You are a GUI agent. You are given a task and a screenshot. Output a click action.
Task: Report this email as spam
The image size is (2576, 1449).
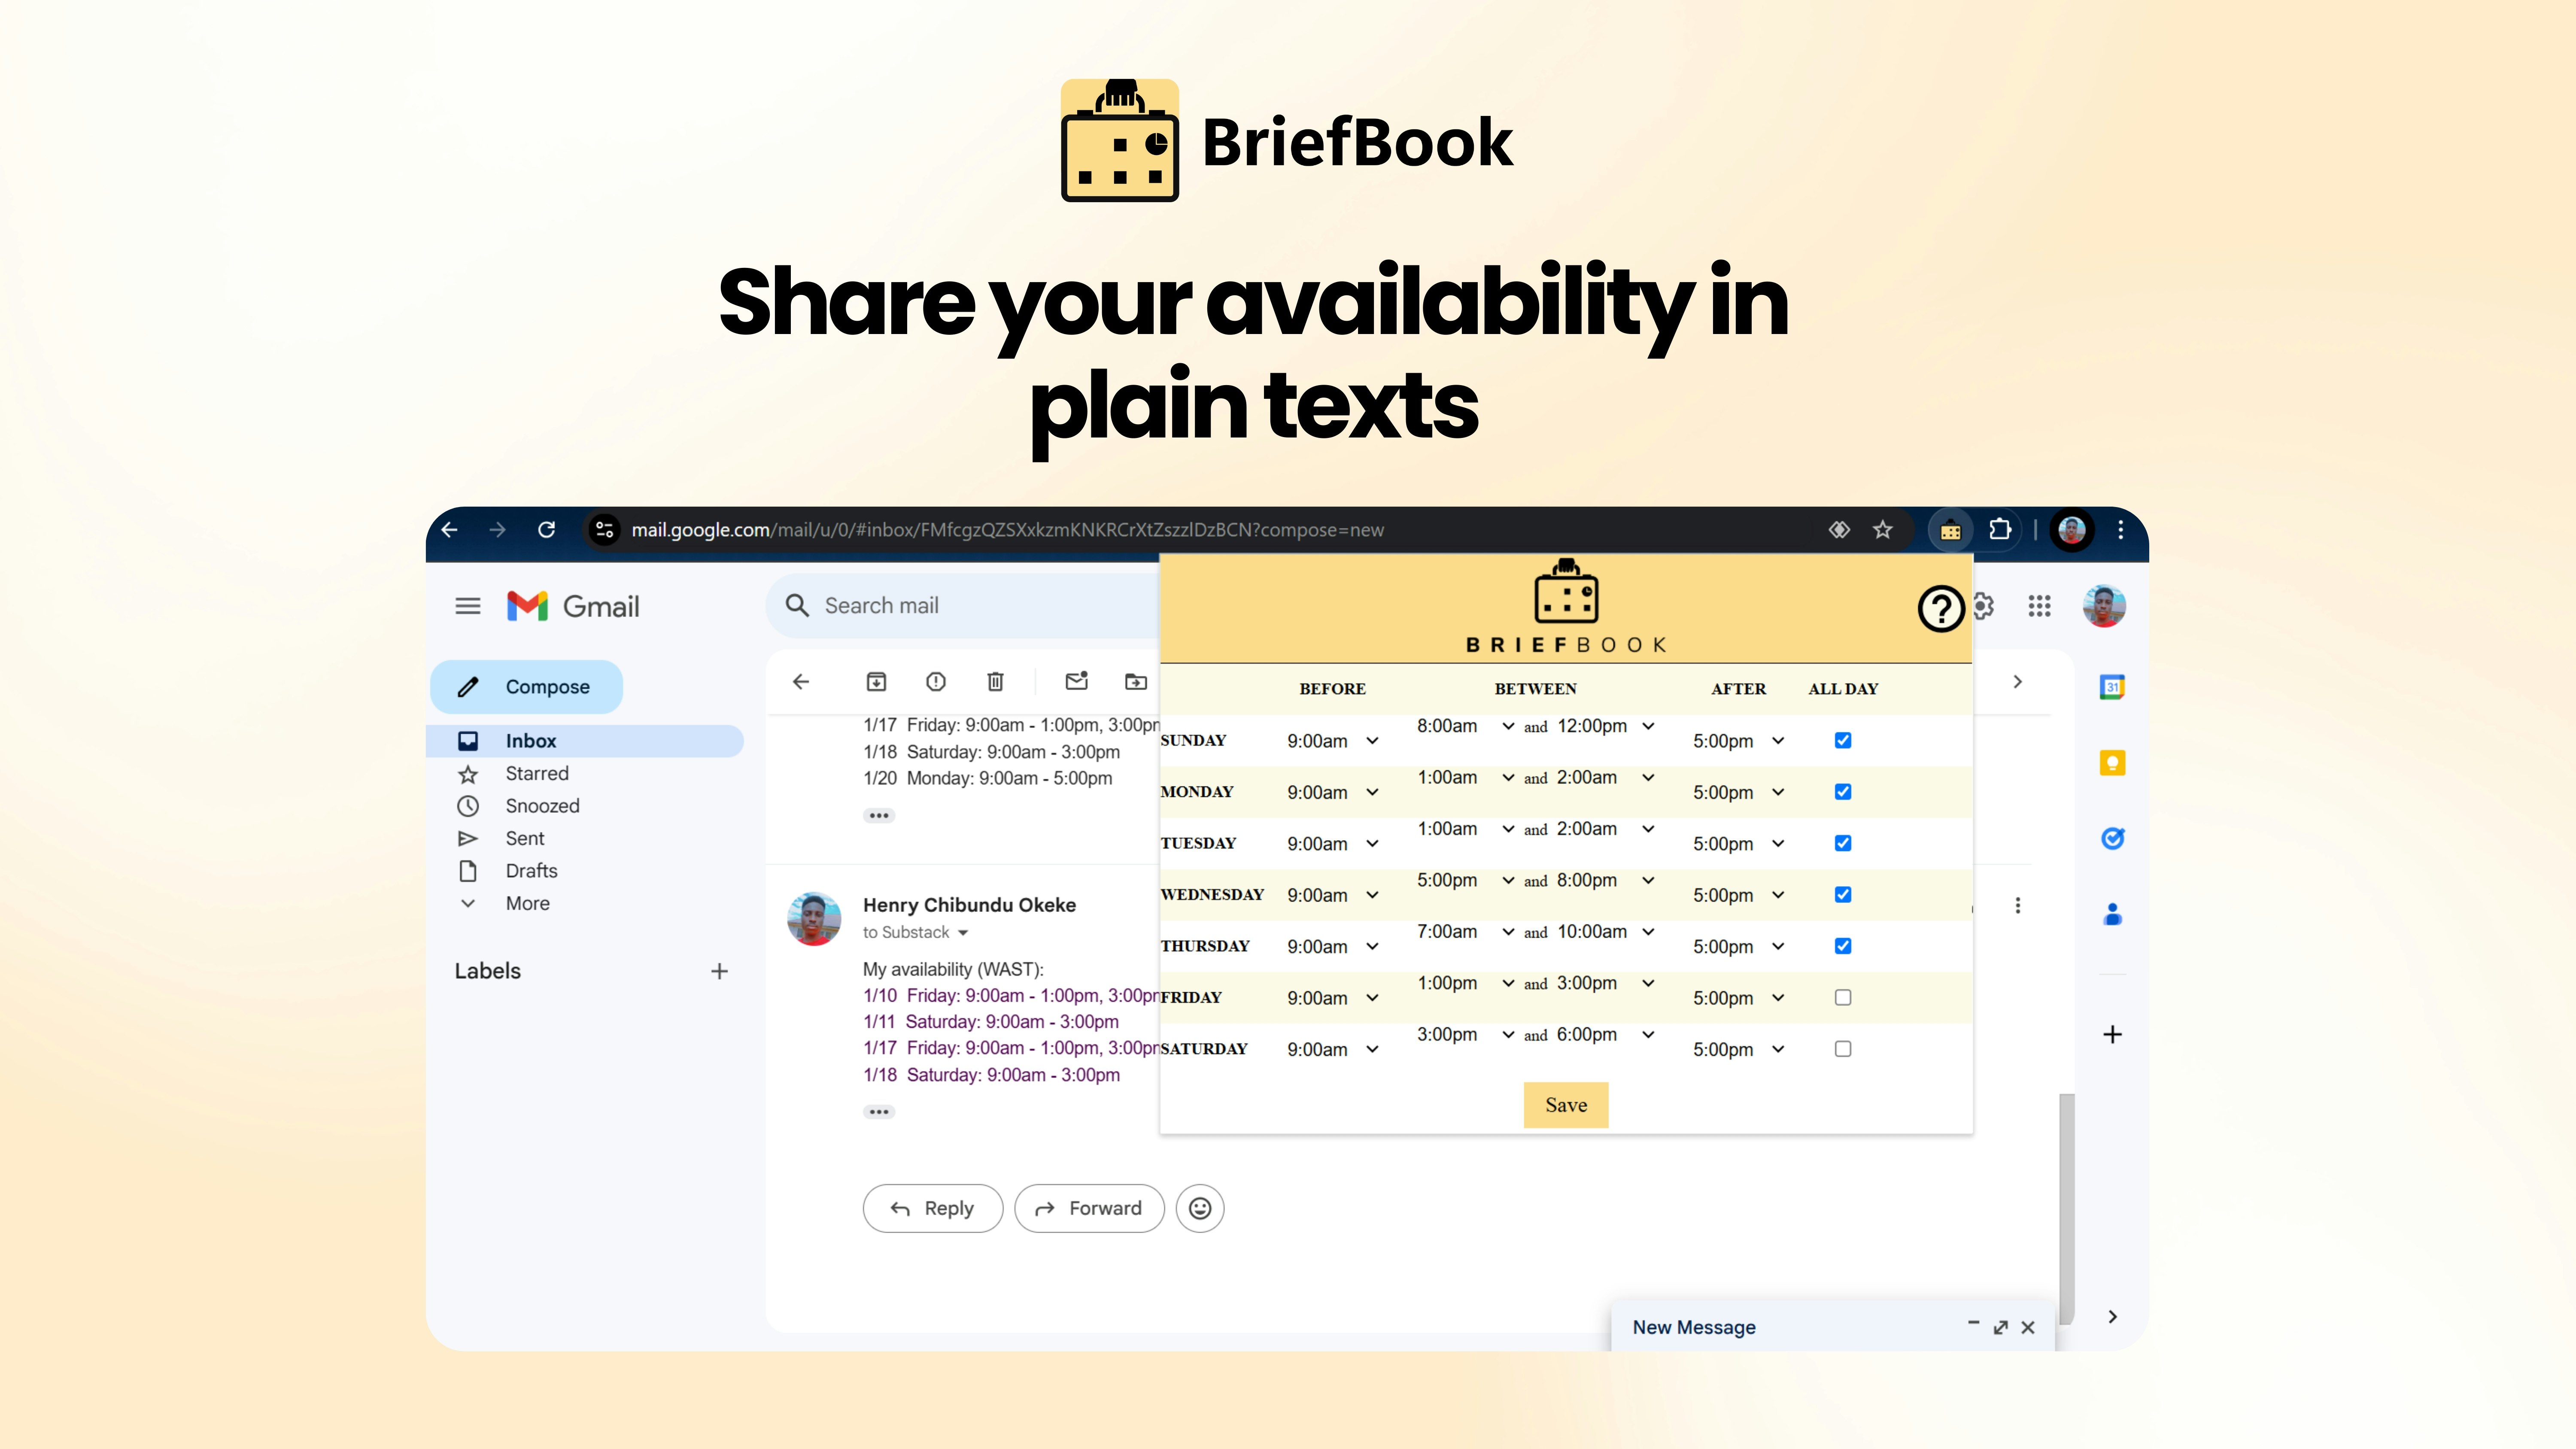936,682
